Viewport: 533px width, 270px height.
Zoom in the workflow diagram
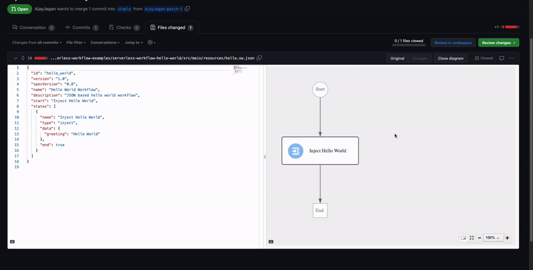click(507, 237)
